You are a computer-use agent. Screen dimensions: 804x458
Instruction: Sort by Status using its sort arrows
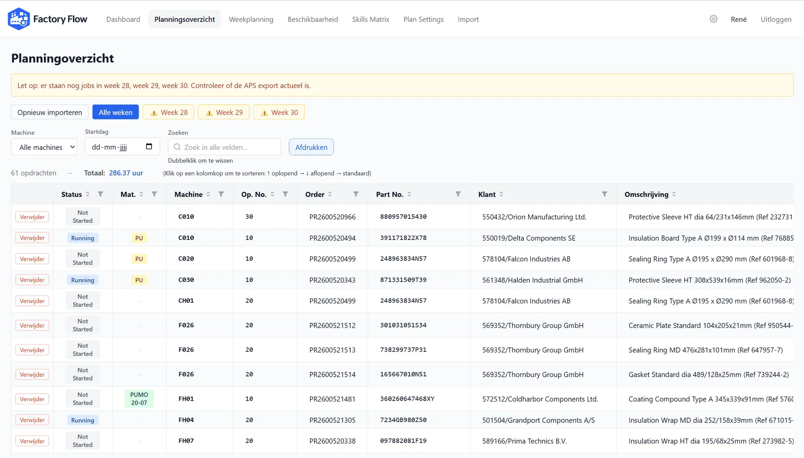click(x=88, y=194)
